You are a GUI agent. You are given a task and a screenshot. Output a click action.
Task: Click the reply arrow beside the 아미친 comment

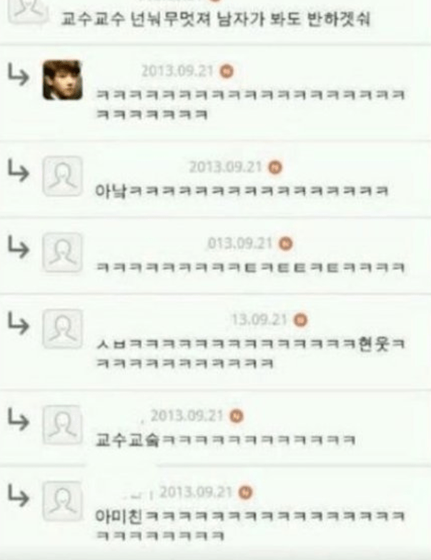click(18, 496)
